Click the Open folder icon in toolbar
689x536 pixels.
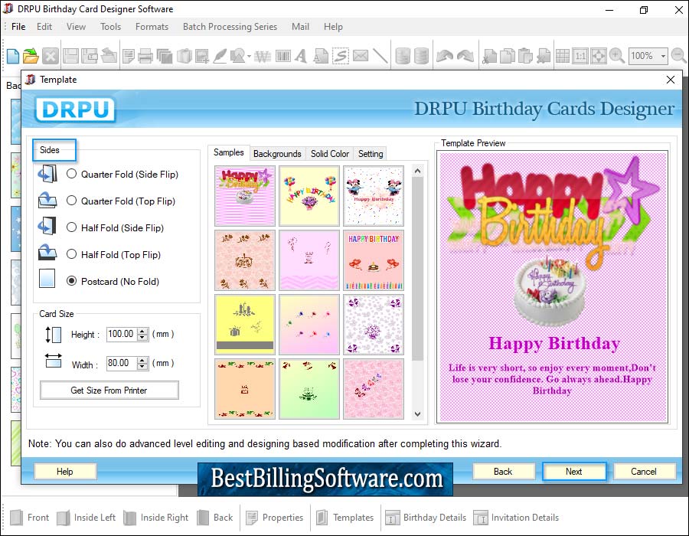pyautogui.click(x=31, y=56)
